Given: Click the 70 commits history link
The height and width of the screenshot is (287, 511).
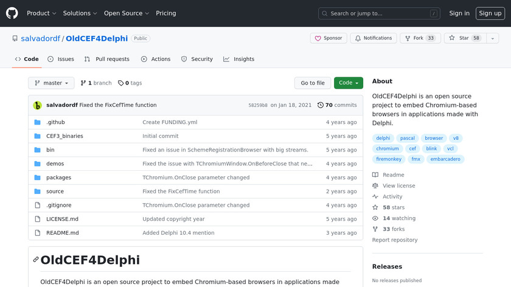Looking at the screenshot, I should pyautogui.click(x=337, y=105).
